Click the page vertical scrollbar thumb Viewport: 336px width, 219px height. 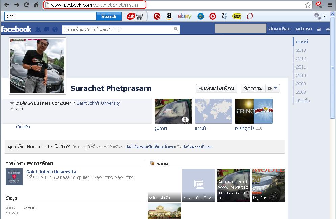[x=332, y=68]
